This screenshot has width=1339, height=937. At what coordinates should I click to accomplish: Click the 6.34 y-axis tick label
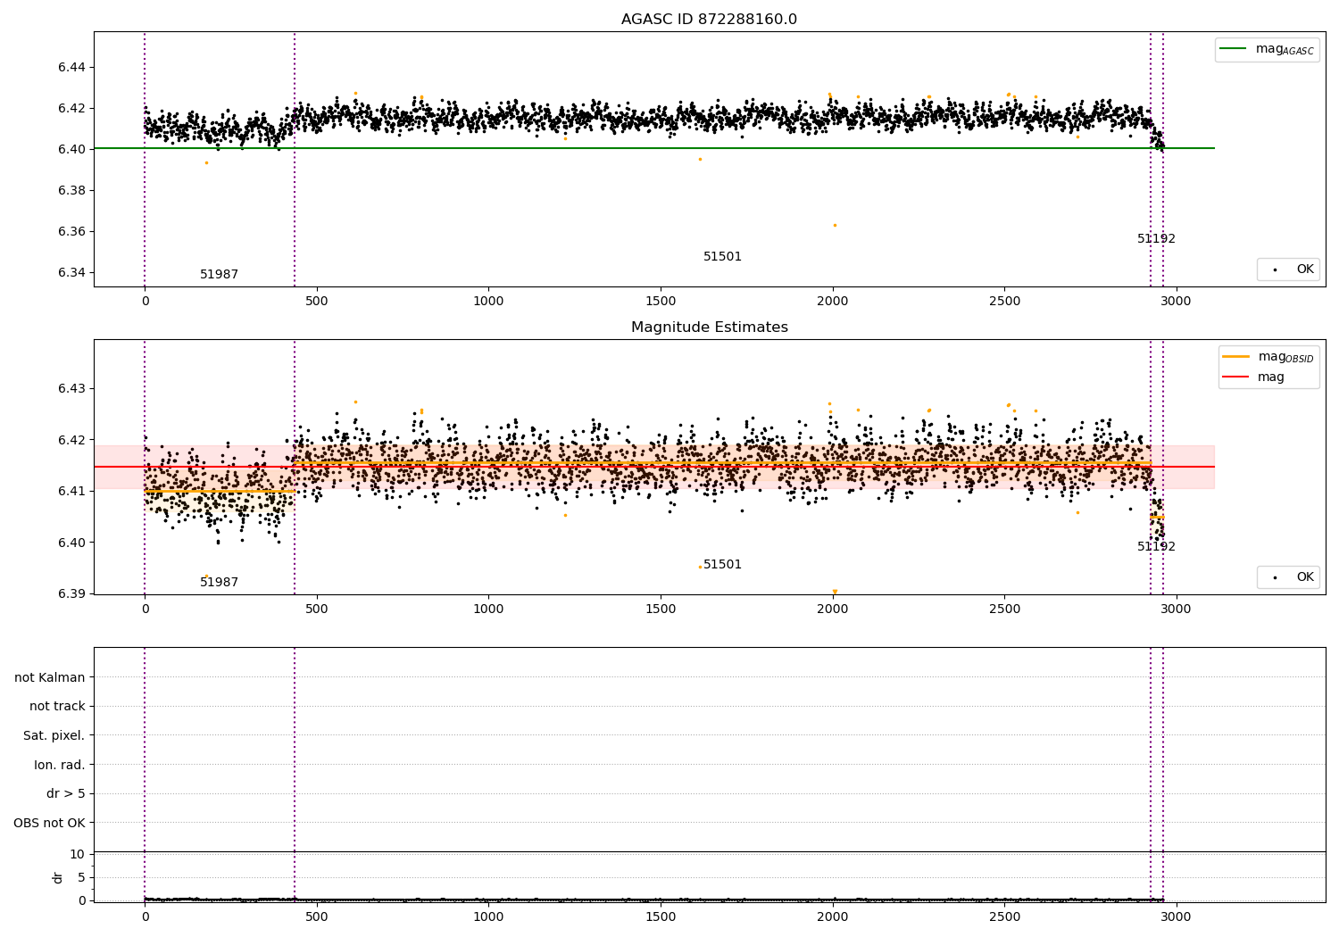tap(71, 273)
